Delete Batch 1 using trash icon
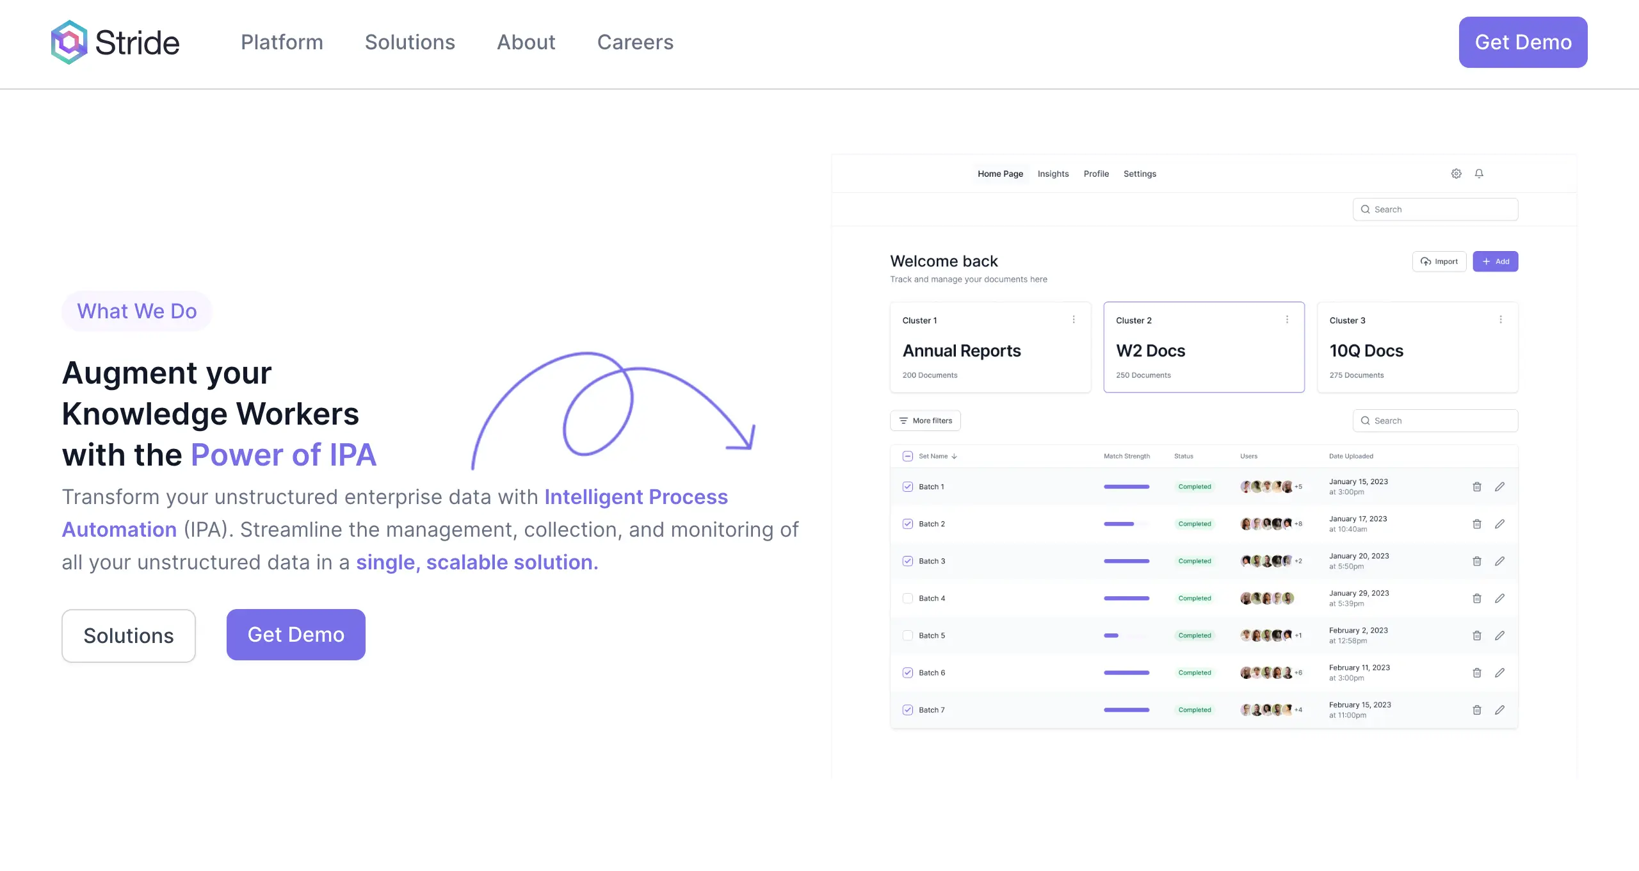This screenshot has width=1639, height=871. coord(1477,487)
